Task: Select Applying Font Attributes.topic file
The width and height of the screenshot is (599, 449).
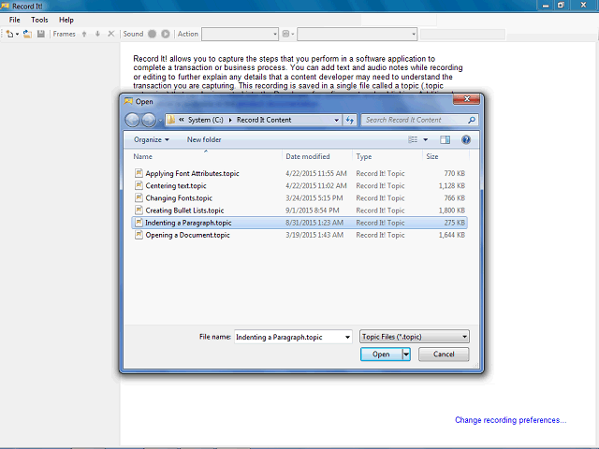Action: [299, 173]
